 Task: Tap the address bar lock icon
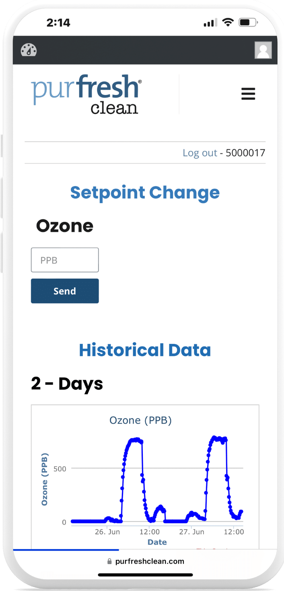point(109,561)
